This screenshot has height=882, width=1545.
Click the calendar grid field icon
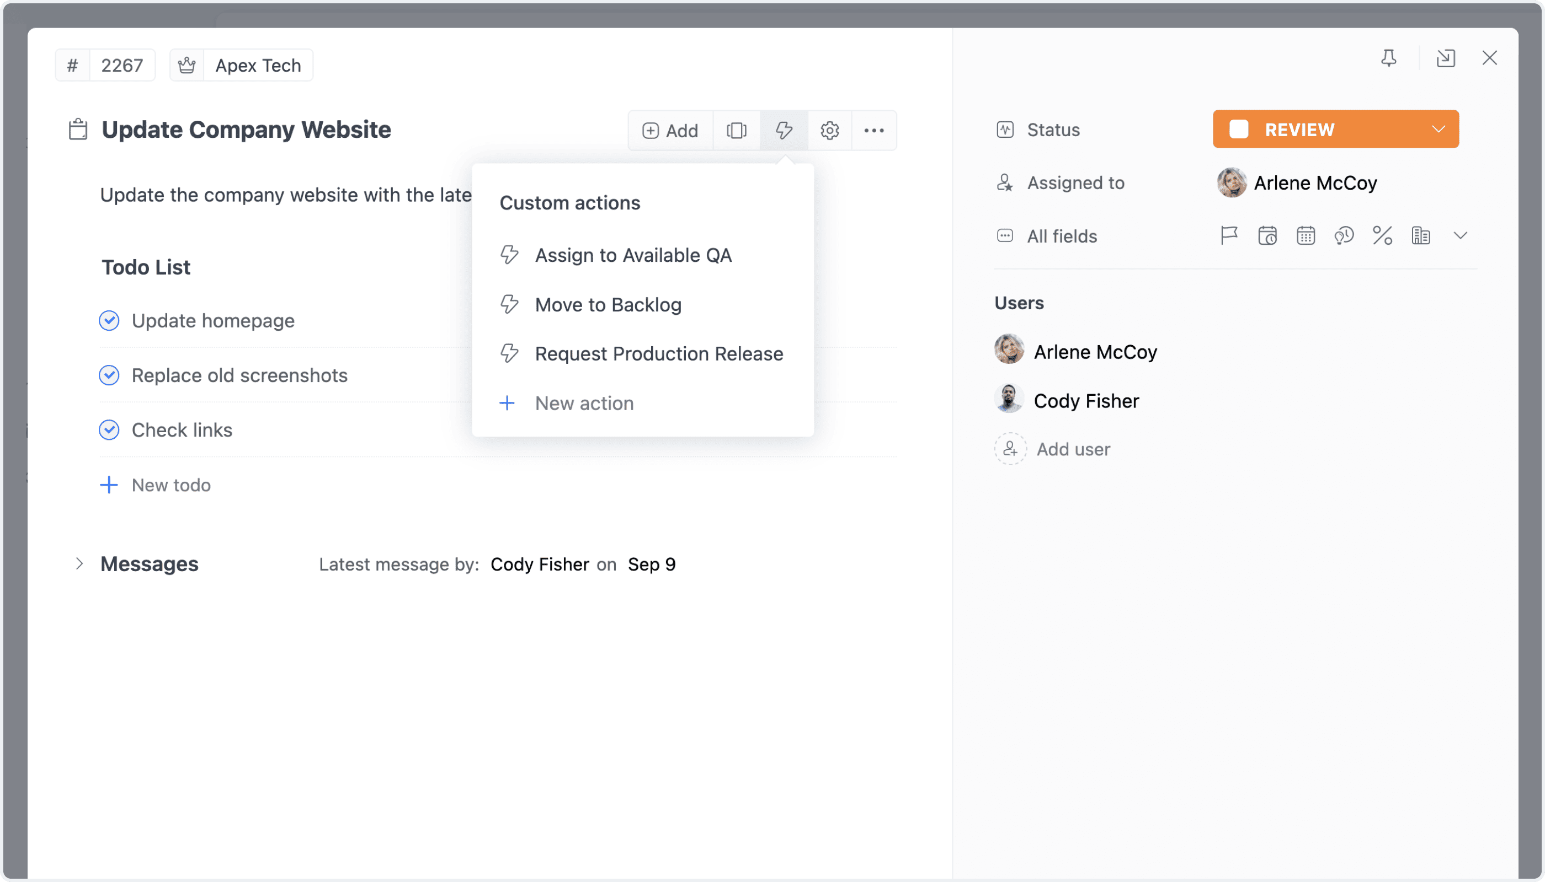point(1306,235)
